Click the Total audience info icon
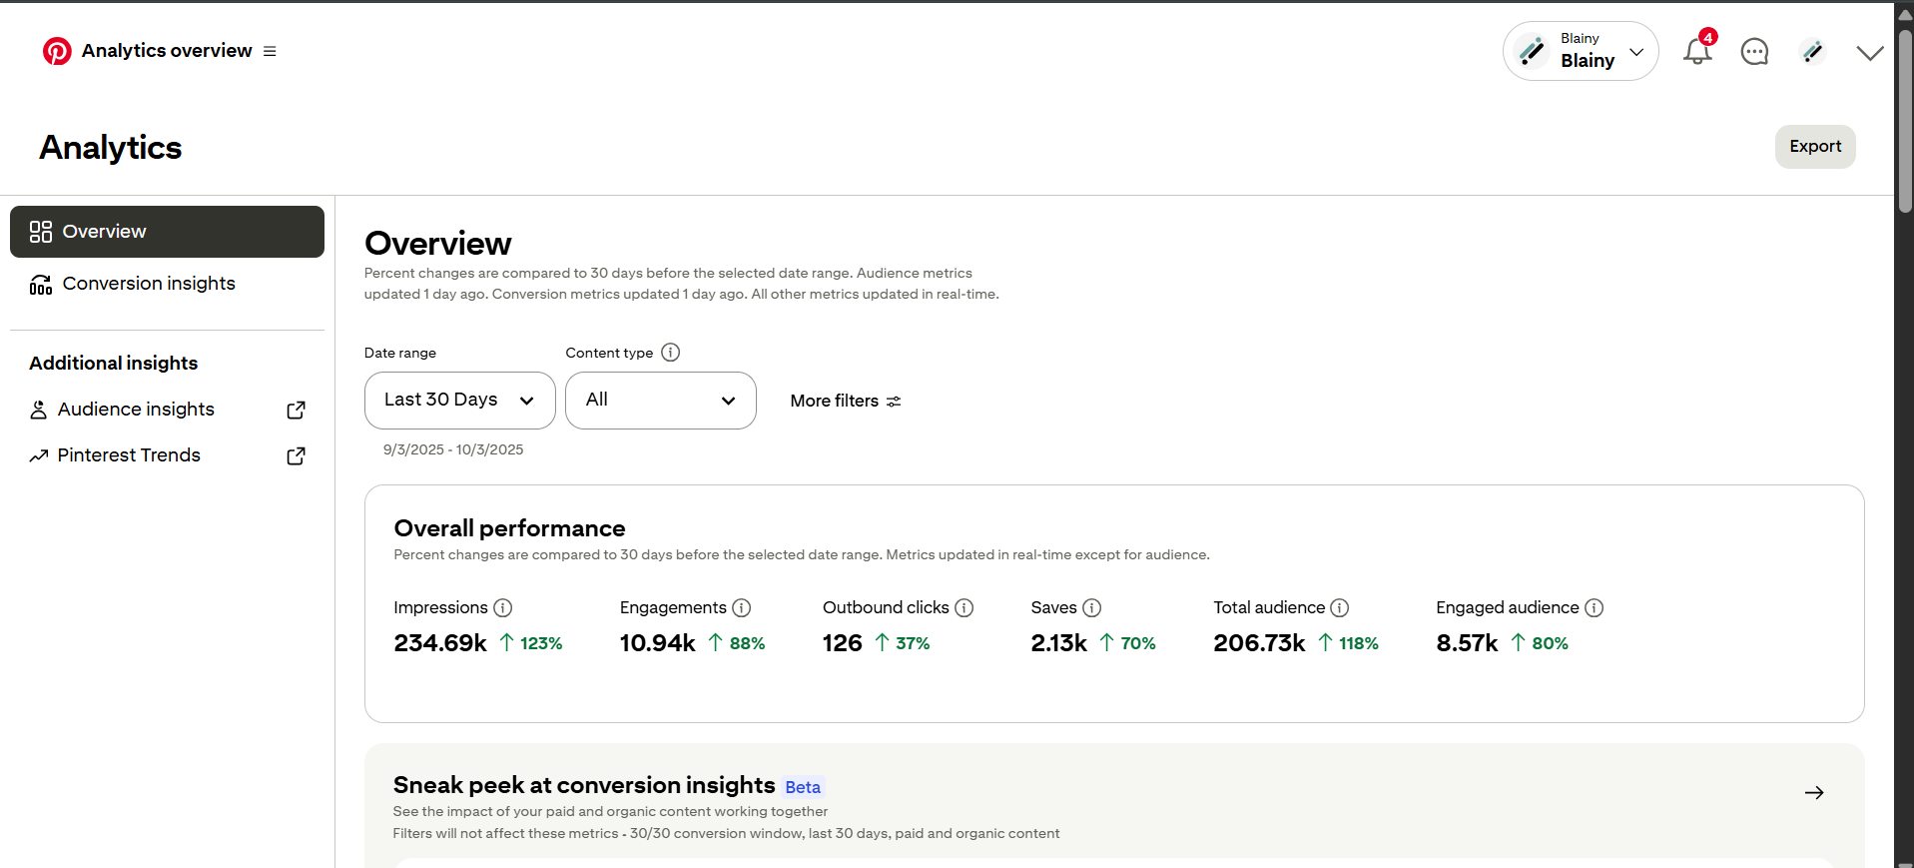This screenshot has width=1914, height=868. pos(1340,608)
